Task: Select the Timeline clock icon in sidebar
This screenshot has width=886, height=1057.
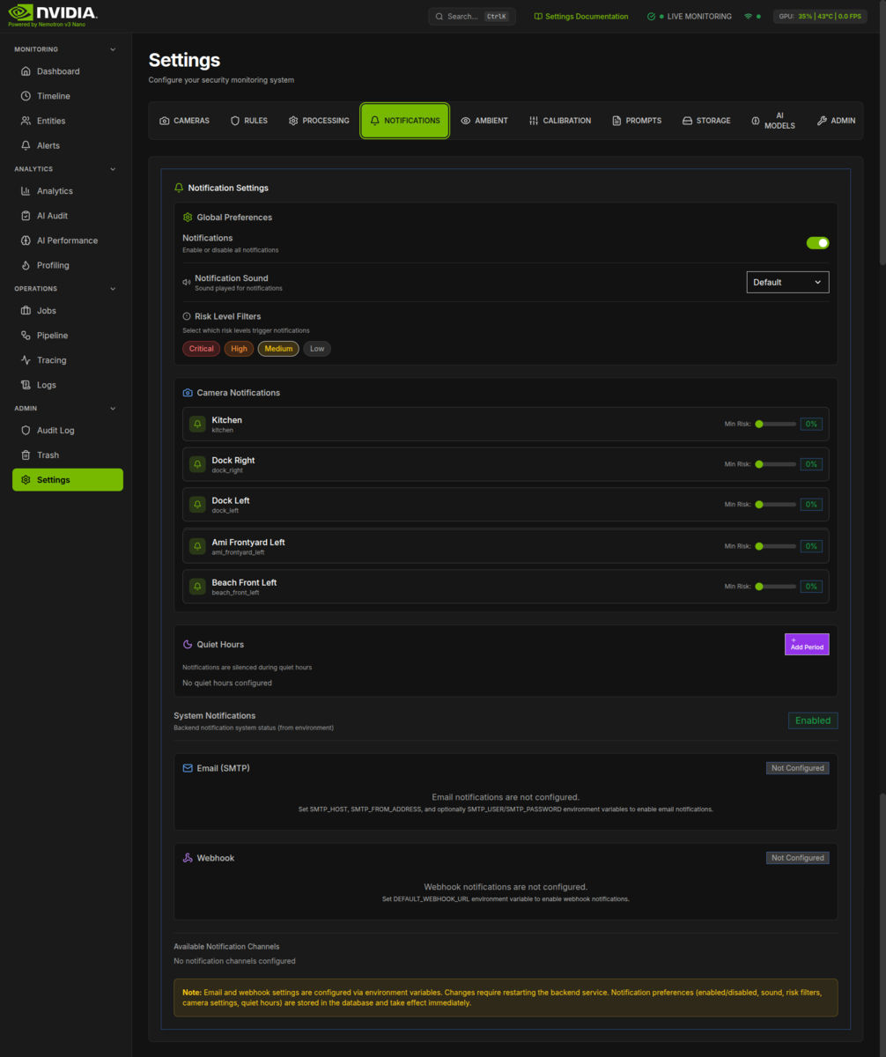Action: pos(25,95)
